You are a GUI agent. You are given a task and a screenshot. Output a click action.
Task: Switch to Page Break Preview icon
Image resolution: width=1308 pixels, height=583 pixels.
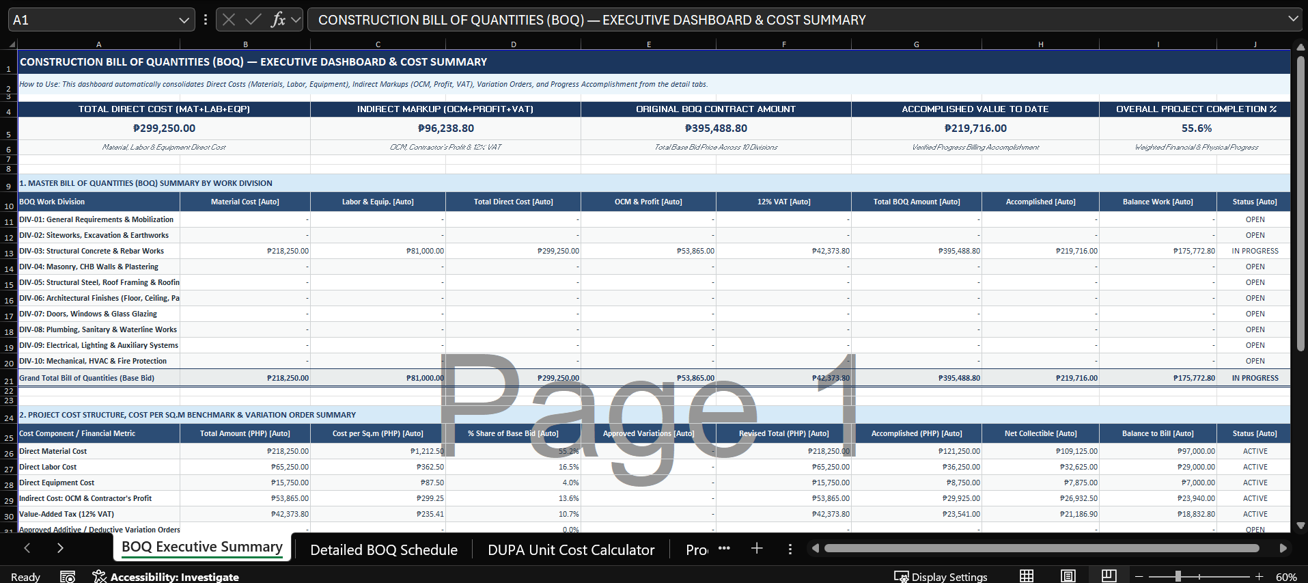click(1109, 576)
